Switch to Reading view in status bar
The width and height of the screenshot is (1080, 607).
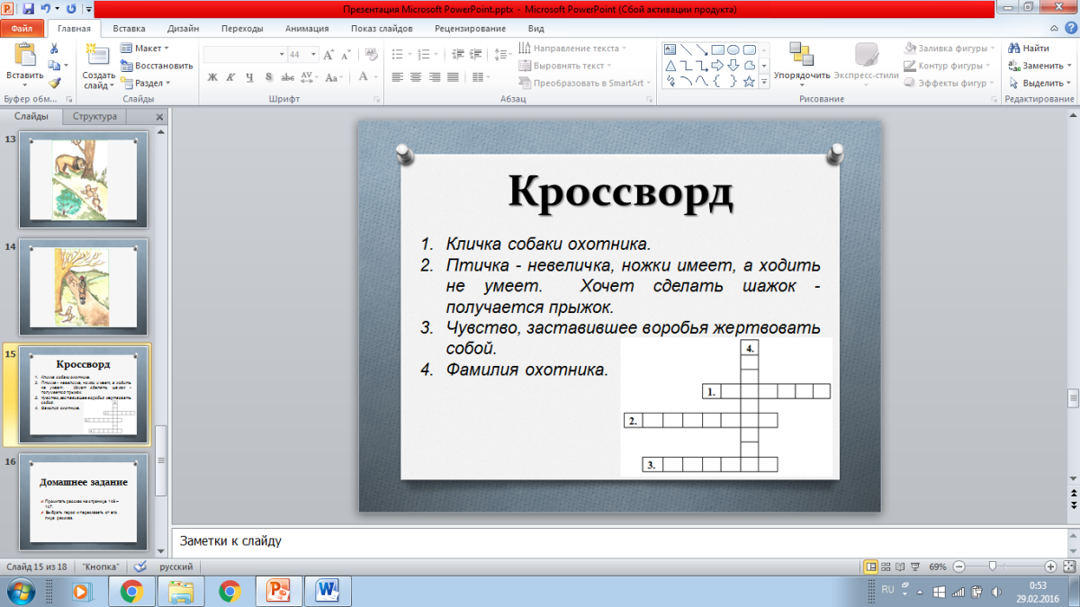(902, 567)
